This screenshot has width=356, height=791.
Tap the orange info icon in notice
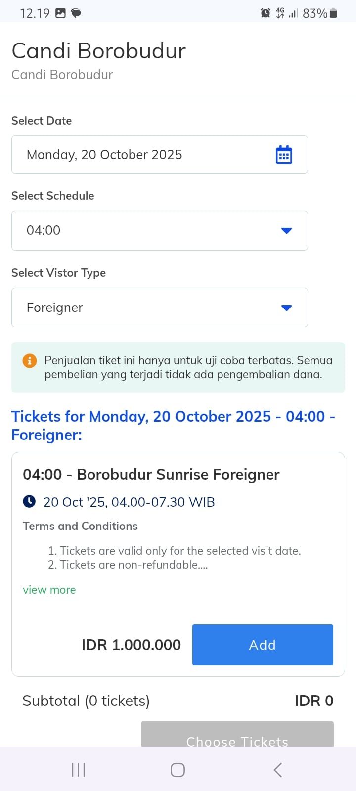[x=30, y=360]
